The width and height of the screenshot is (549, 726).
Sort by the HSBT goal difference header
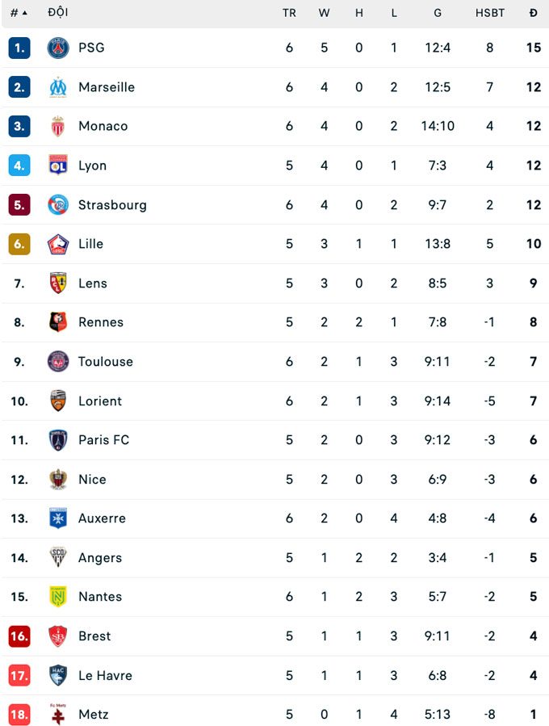coord(490,13)
